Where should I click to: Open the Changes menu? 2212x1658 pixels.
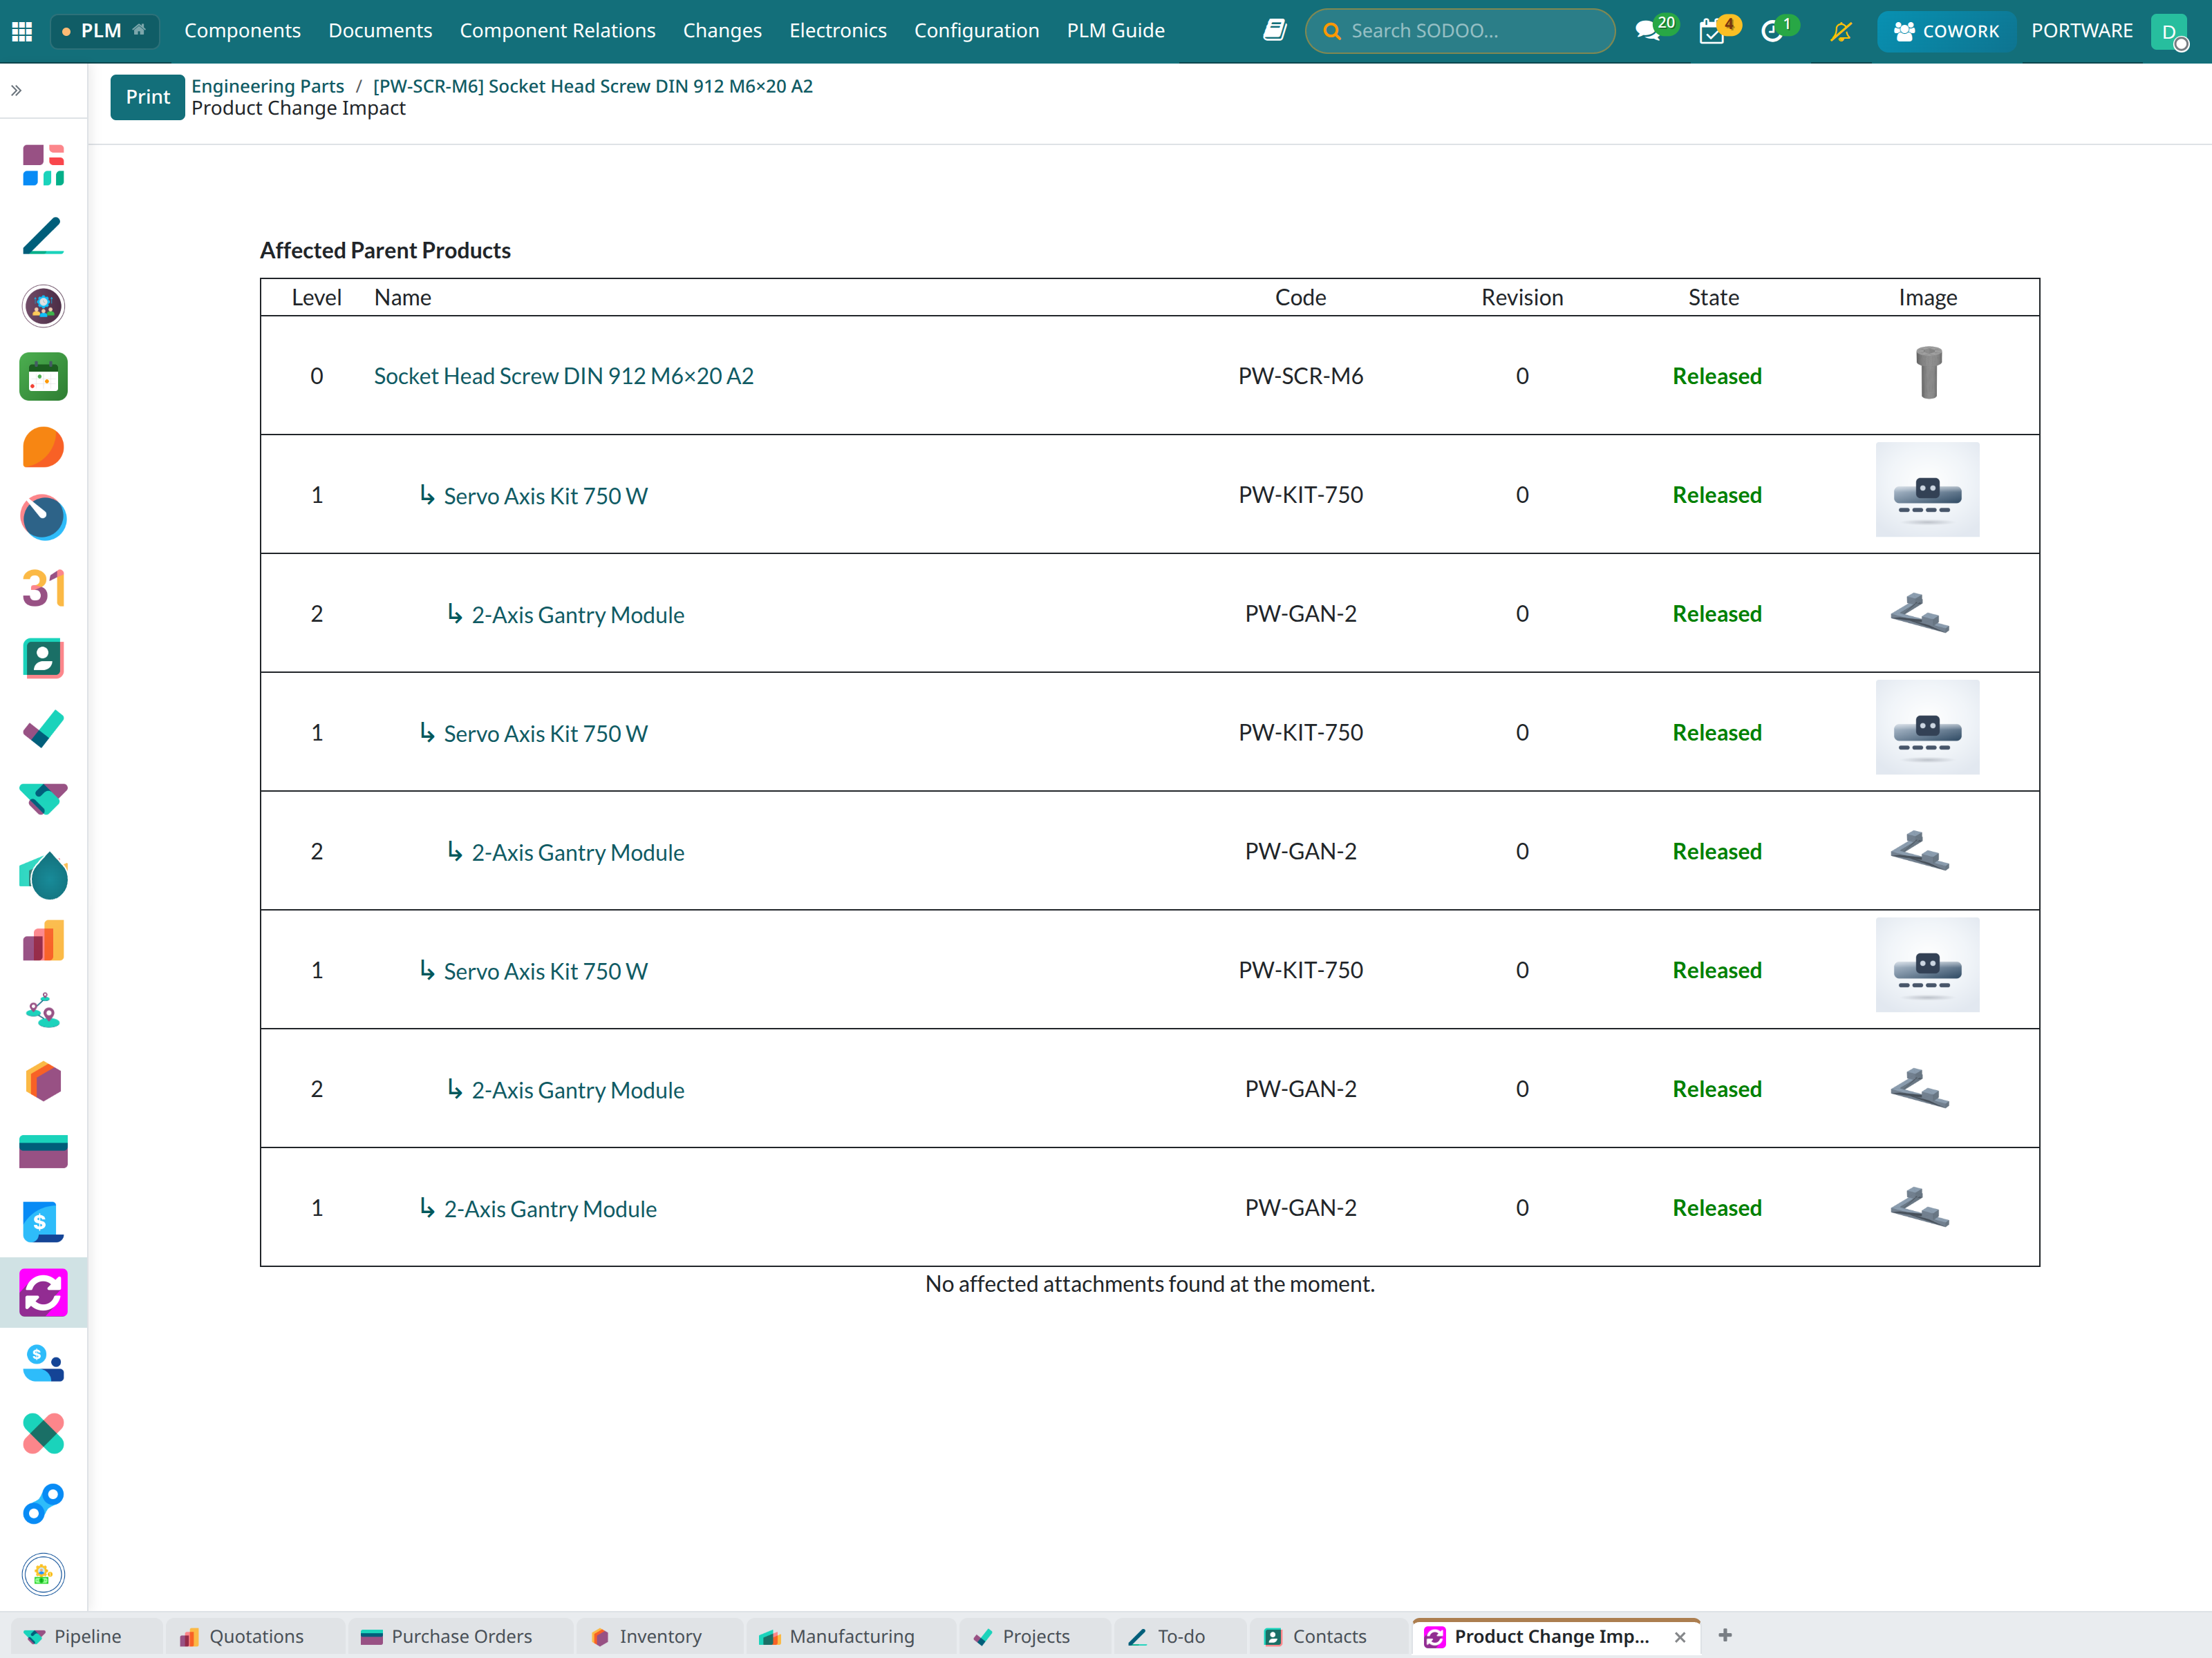point(722,31)
